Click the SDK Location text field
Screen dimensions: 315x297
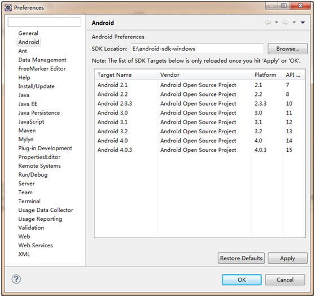coord(197,49)
